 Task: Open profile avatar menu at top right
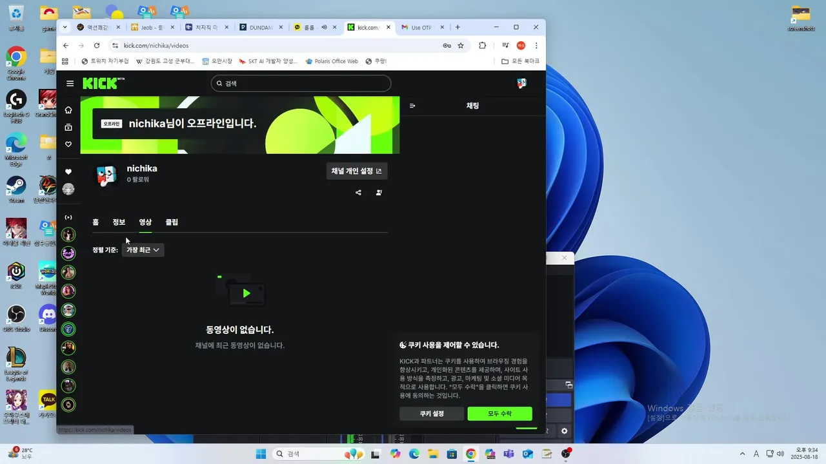[522, 83]
